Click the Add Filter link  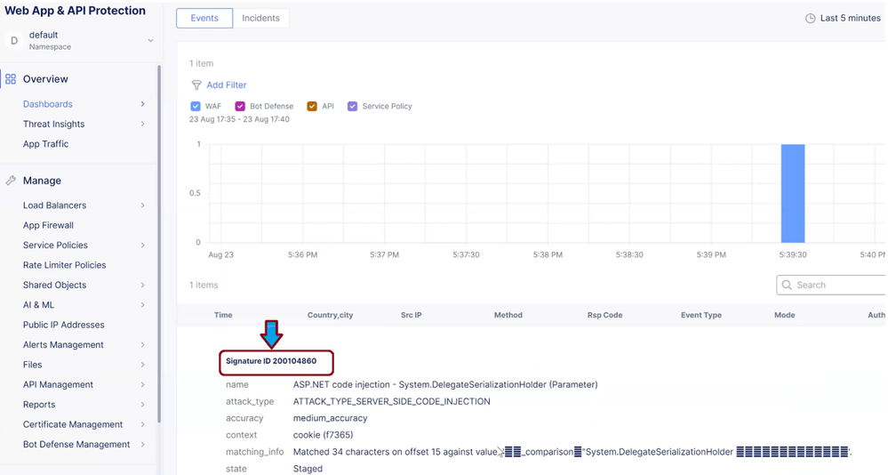[x=226, y=85]
